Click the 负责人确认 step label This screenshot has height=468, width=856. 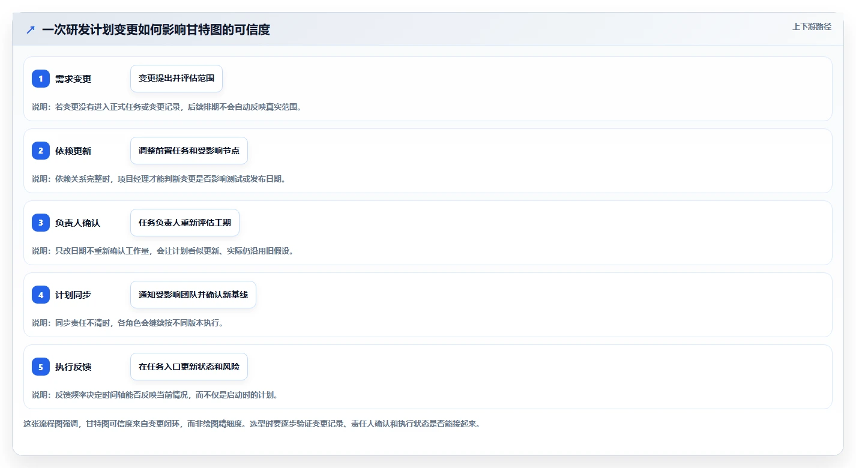point(77,223)
